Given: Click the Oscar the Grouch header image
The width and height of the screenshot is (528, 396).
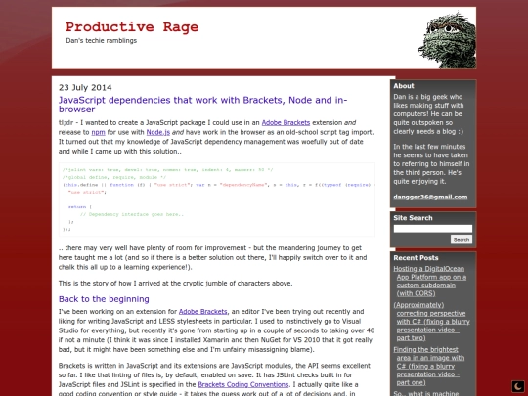Looking at the screenshot, I should (447, 40).
